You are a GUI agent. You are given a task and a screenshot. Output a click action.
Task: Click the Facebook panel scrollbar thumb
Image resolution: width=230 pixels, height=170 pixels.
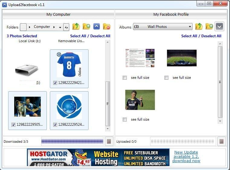(220, 82)
